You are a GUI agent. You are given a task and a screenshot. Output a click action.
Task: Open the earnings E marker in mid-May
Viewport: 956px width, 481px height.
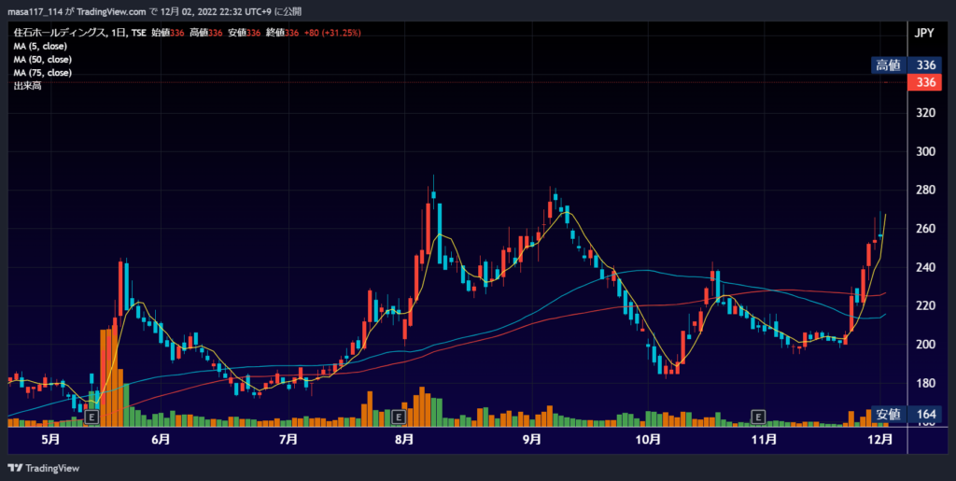pyautogui.click(x=91, y=417)
